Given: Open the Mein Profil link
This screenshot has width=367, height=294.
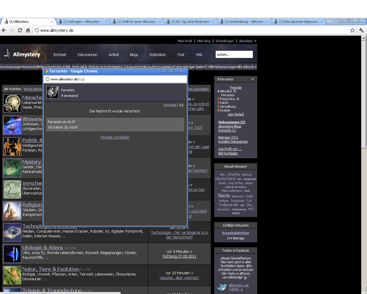Looking at the screenshot, I should [185, 41].
